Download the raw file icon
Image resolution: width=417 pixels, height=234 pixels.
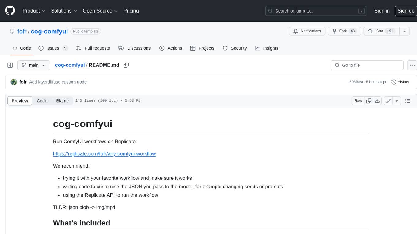pos(377,101)
